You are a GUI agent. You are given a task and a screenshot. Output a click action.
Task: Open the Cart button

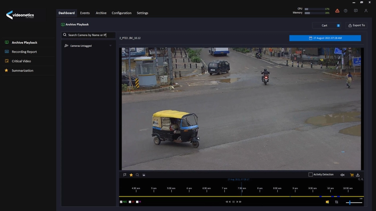coord(326,25)
